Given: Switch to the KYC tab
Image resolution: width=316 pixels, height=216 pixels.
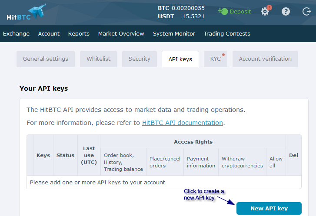Looking at the screenshot, I should [x=216, y=59].
